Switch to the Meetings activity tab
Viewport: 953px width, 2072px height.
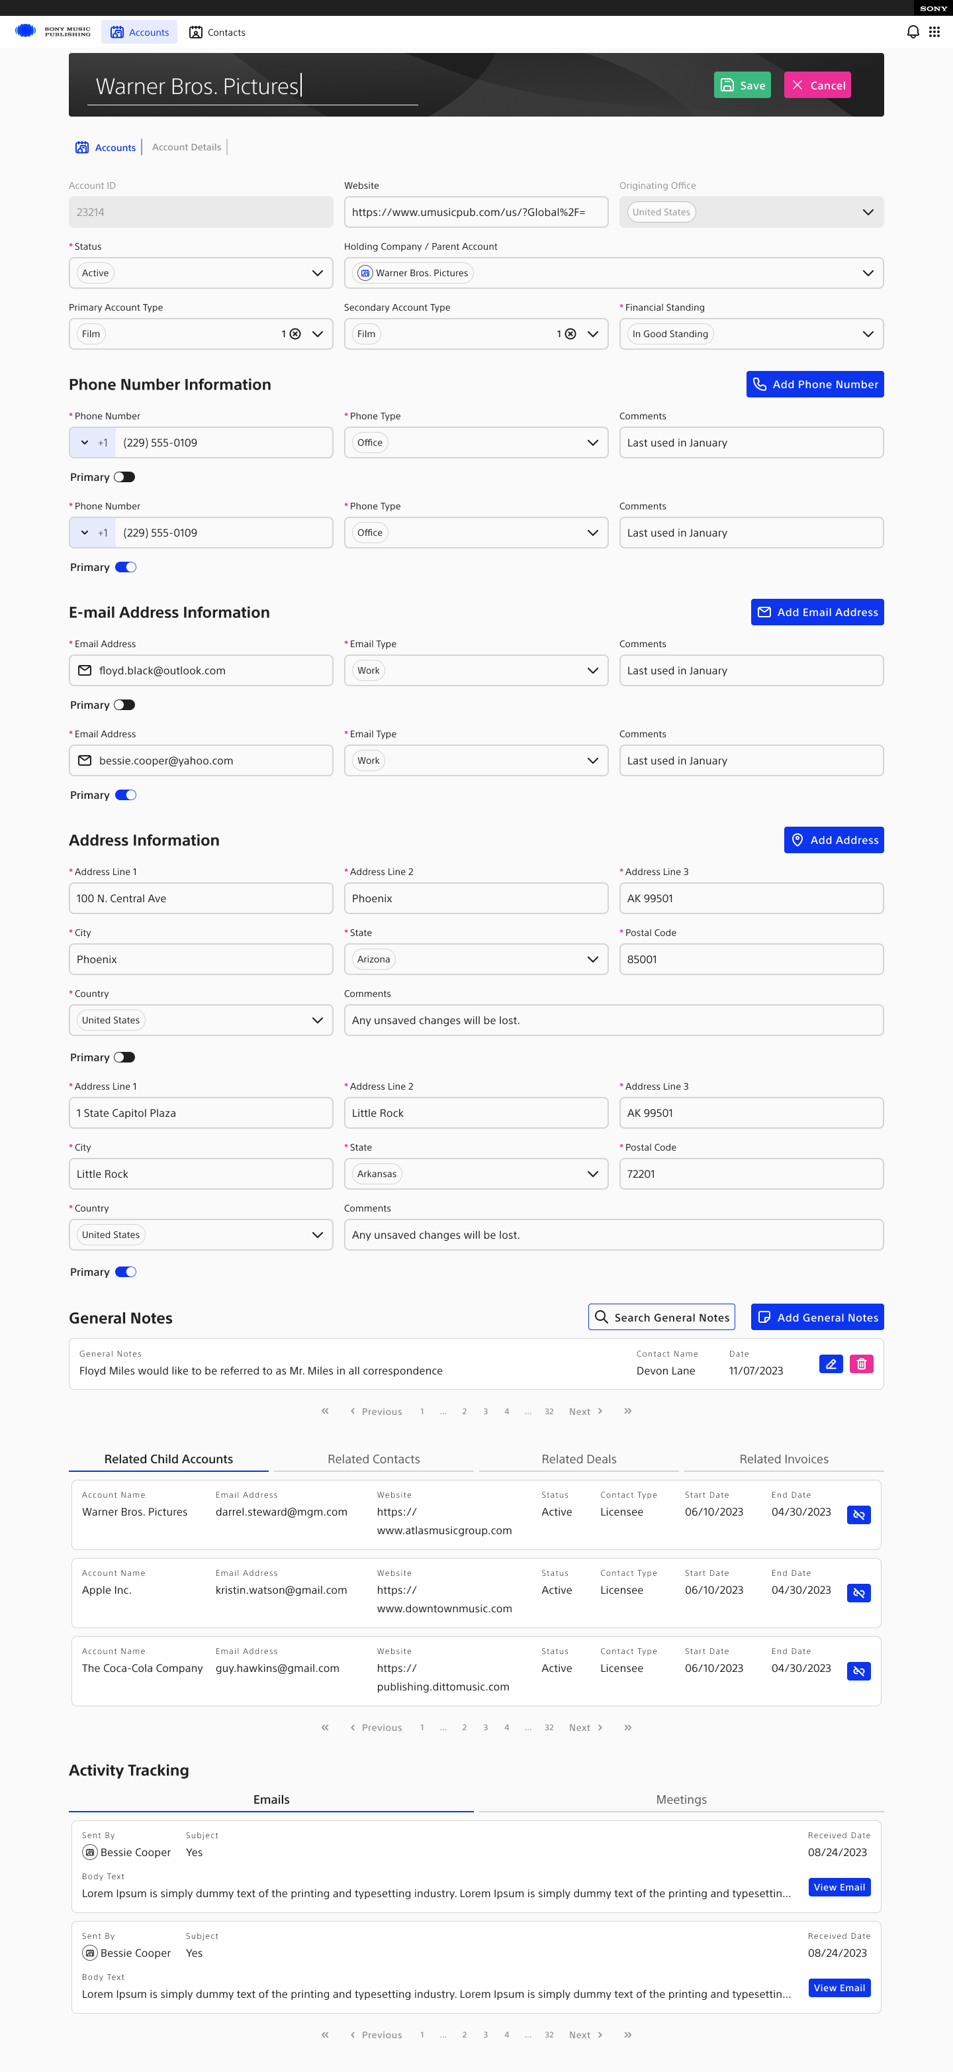click(682, 1799)
